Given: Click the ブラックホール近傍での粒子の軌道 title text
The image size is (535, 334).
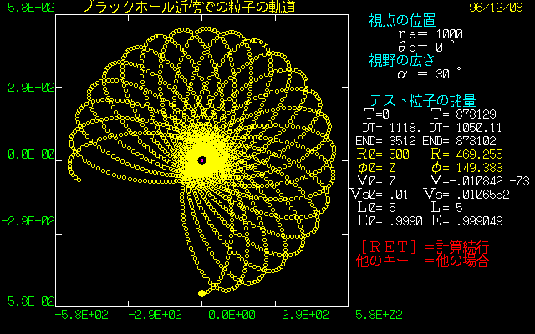Looking at the screenshot, I should tap(193, 8).
